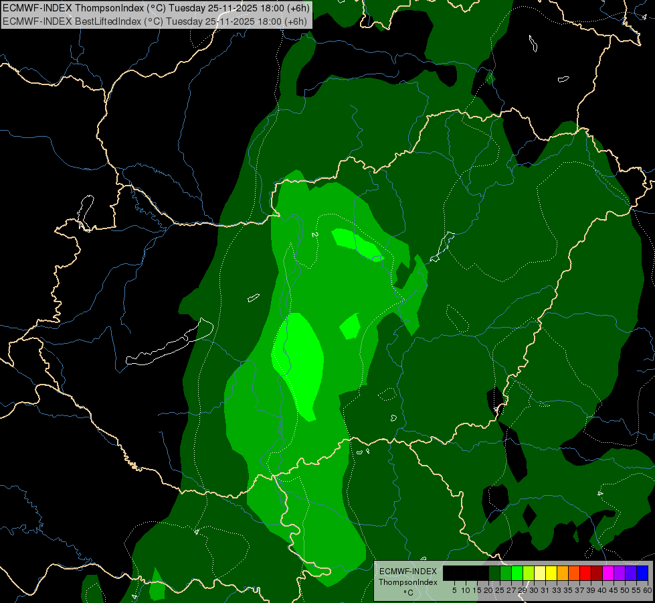Click legend tick value '25'

[x=500, y=590]
